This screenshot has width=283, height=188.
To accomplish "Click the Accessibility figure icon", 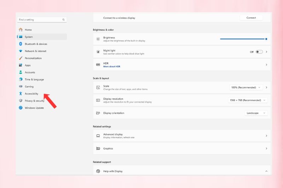I will (21, 93).
